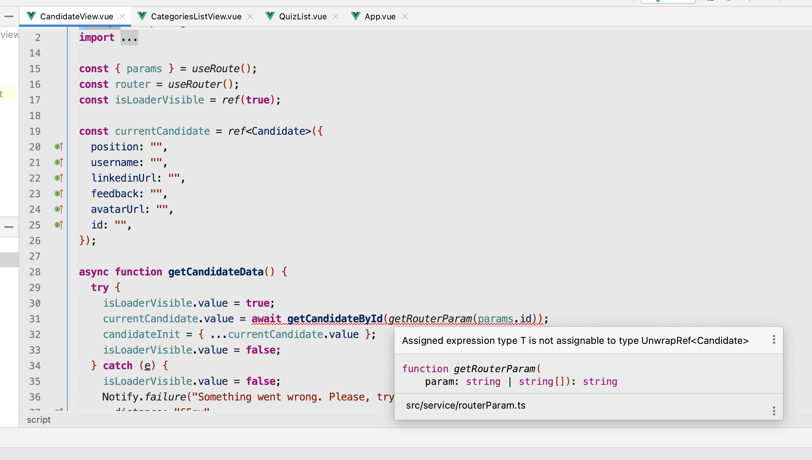Image resolution: width=812 pixels, height=460 pixels.
Task: Open the kebab menu on the error tooltip header
Action: [774, 340]
